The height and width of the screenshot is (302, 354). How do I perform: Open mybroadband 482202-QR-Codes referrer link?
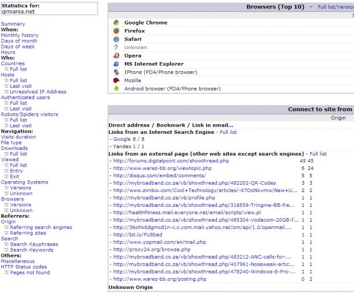[195, 183]
